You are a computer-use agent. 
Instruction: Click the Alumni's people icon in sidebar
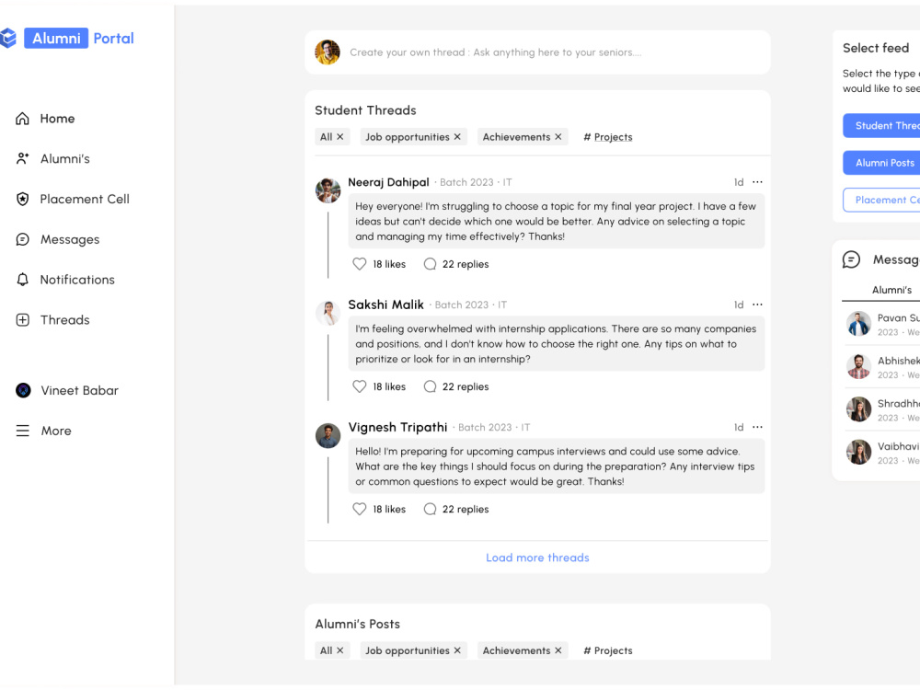pyautogui.click(x=22, y=158)
